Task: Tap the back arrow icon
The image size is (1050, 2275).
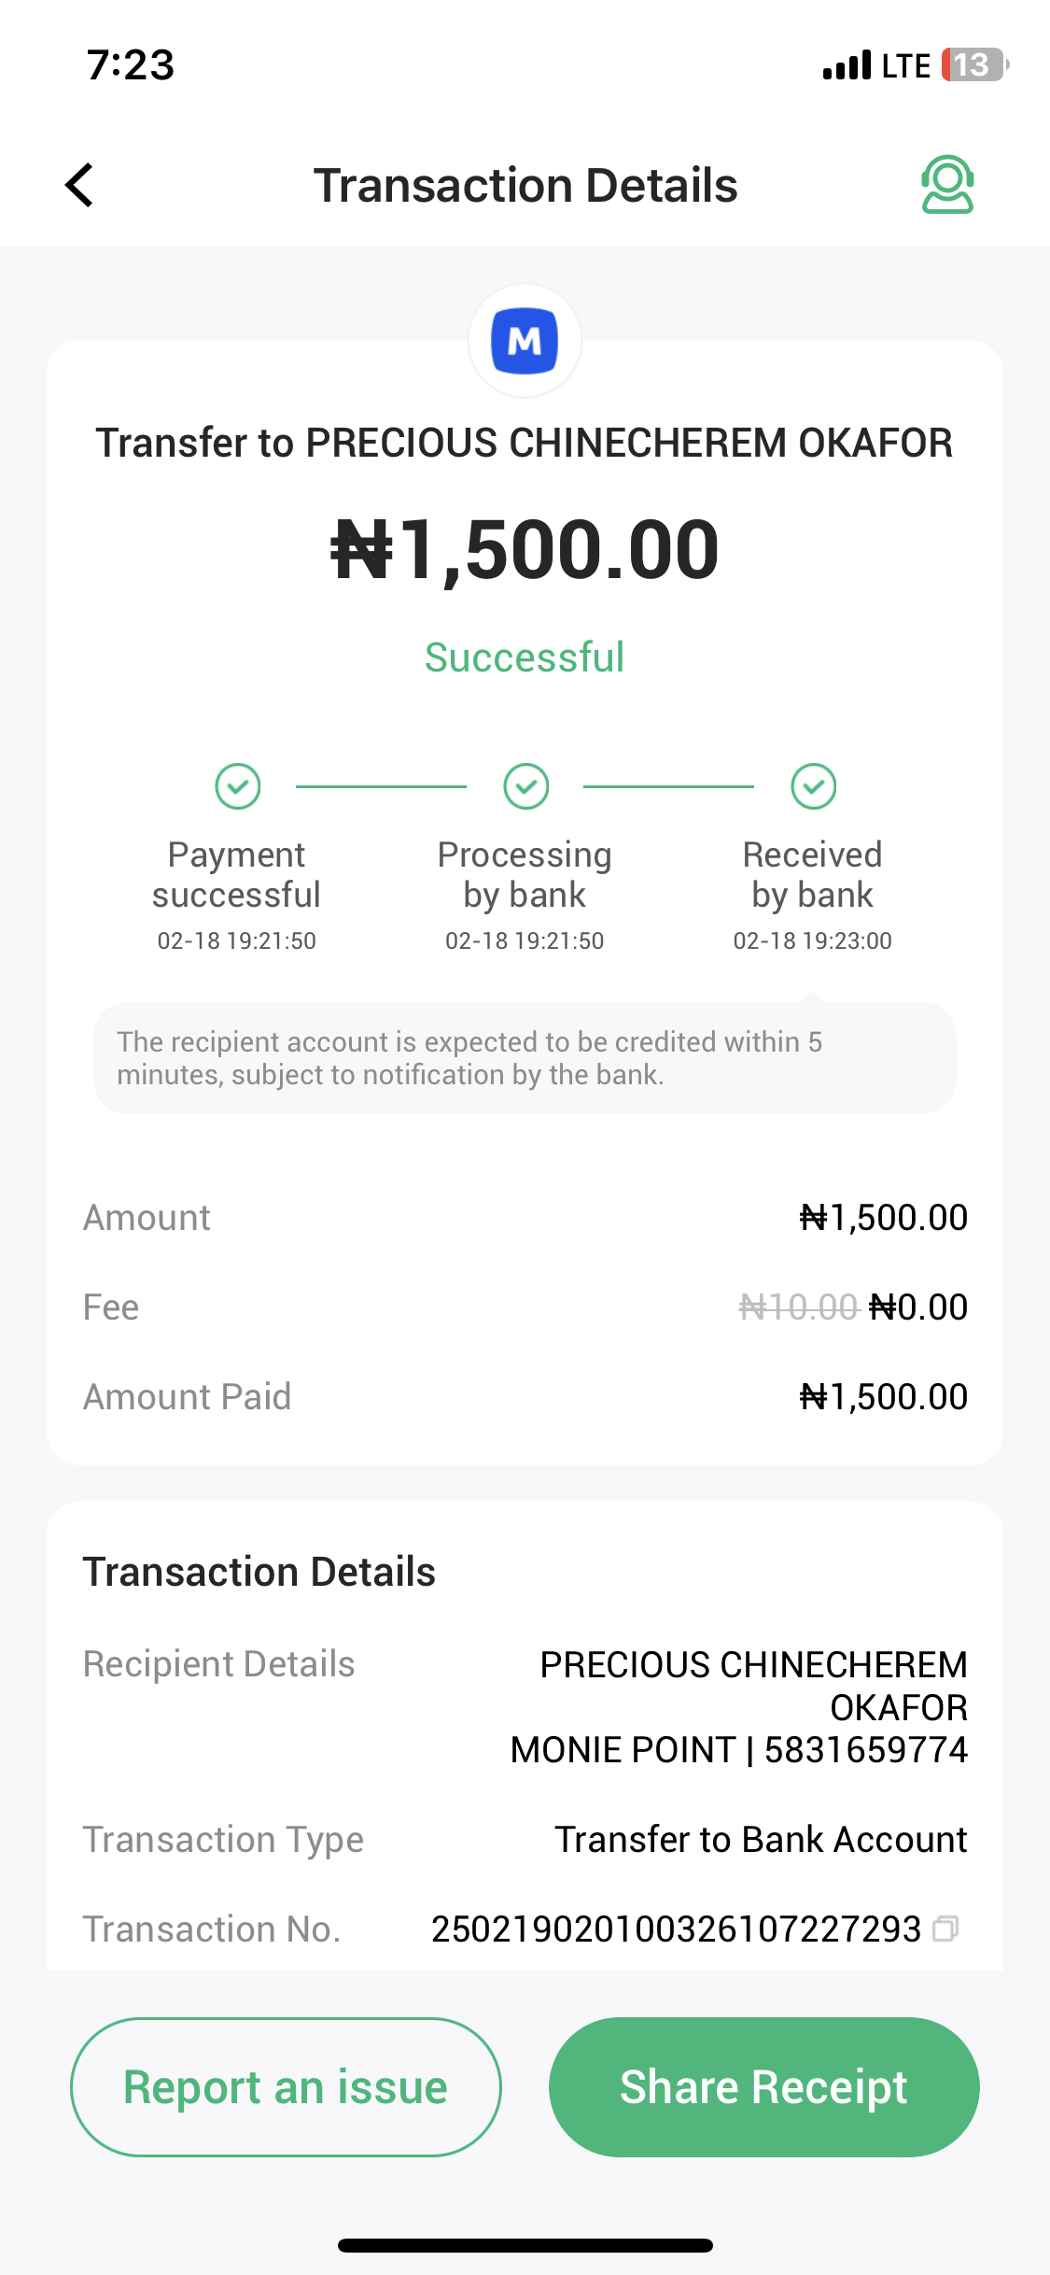Action: [x=80, y=185]
